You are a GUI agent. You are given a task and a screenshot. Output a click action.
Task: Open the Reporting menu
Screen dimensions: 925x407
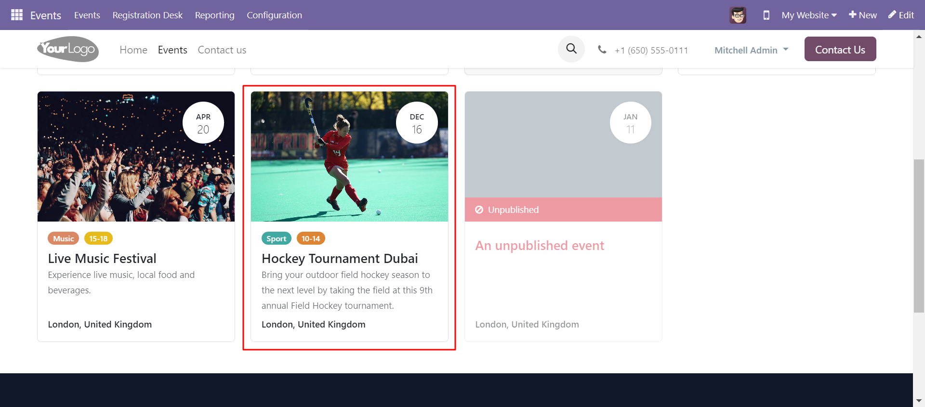(214, 15)
